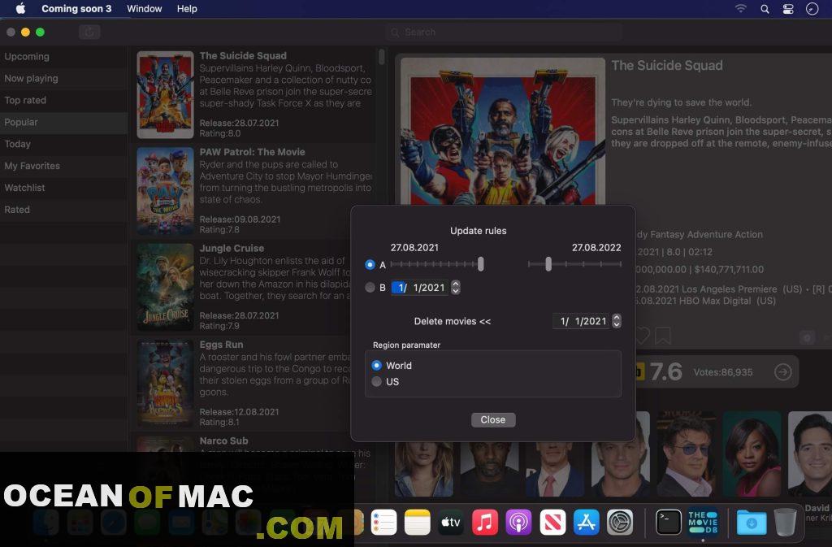
Task: Open the Help menu
Action: 187,8
